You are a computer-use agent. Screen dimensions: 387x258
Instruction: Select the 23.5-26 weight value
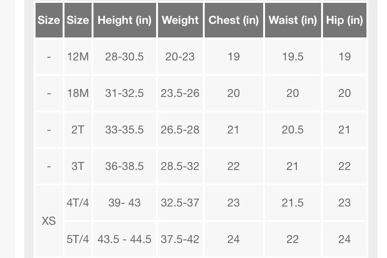point(180,93)
